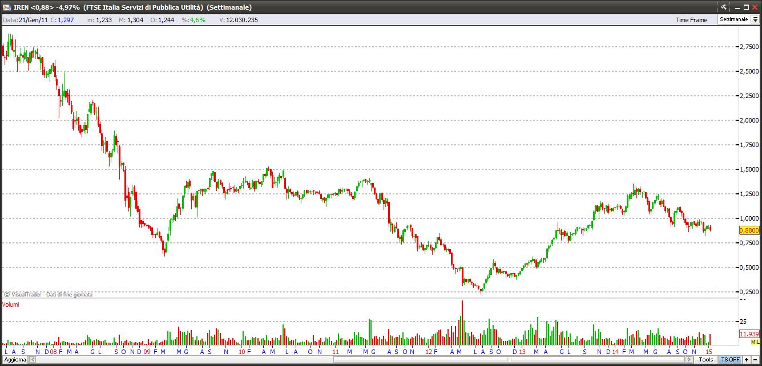This screenshot has width=762, height=366.
Task: Click the pin/hammer icon in title bar
Action: click(724, 7)
